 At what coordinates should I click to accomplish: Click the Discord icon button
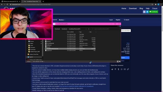[x=144, y=12]
